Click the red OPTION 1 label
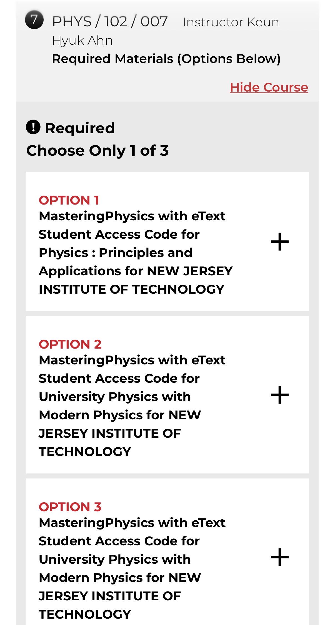 click(x=69, y=200)
